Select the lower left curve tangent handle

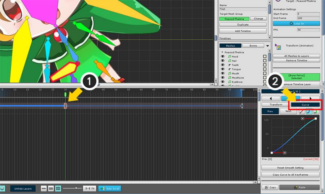(285, 153)
